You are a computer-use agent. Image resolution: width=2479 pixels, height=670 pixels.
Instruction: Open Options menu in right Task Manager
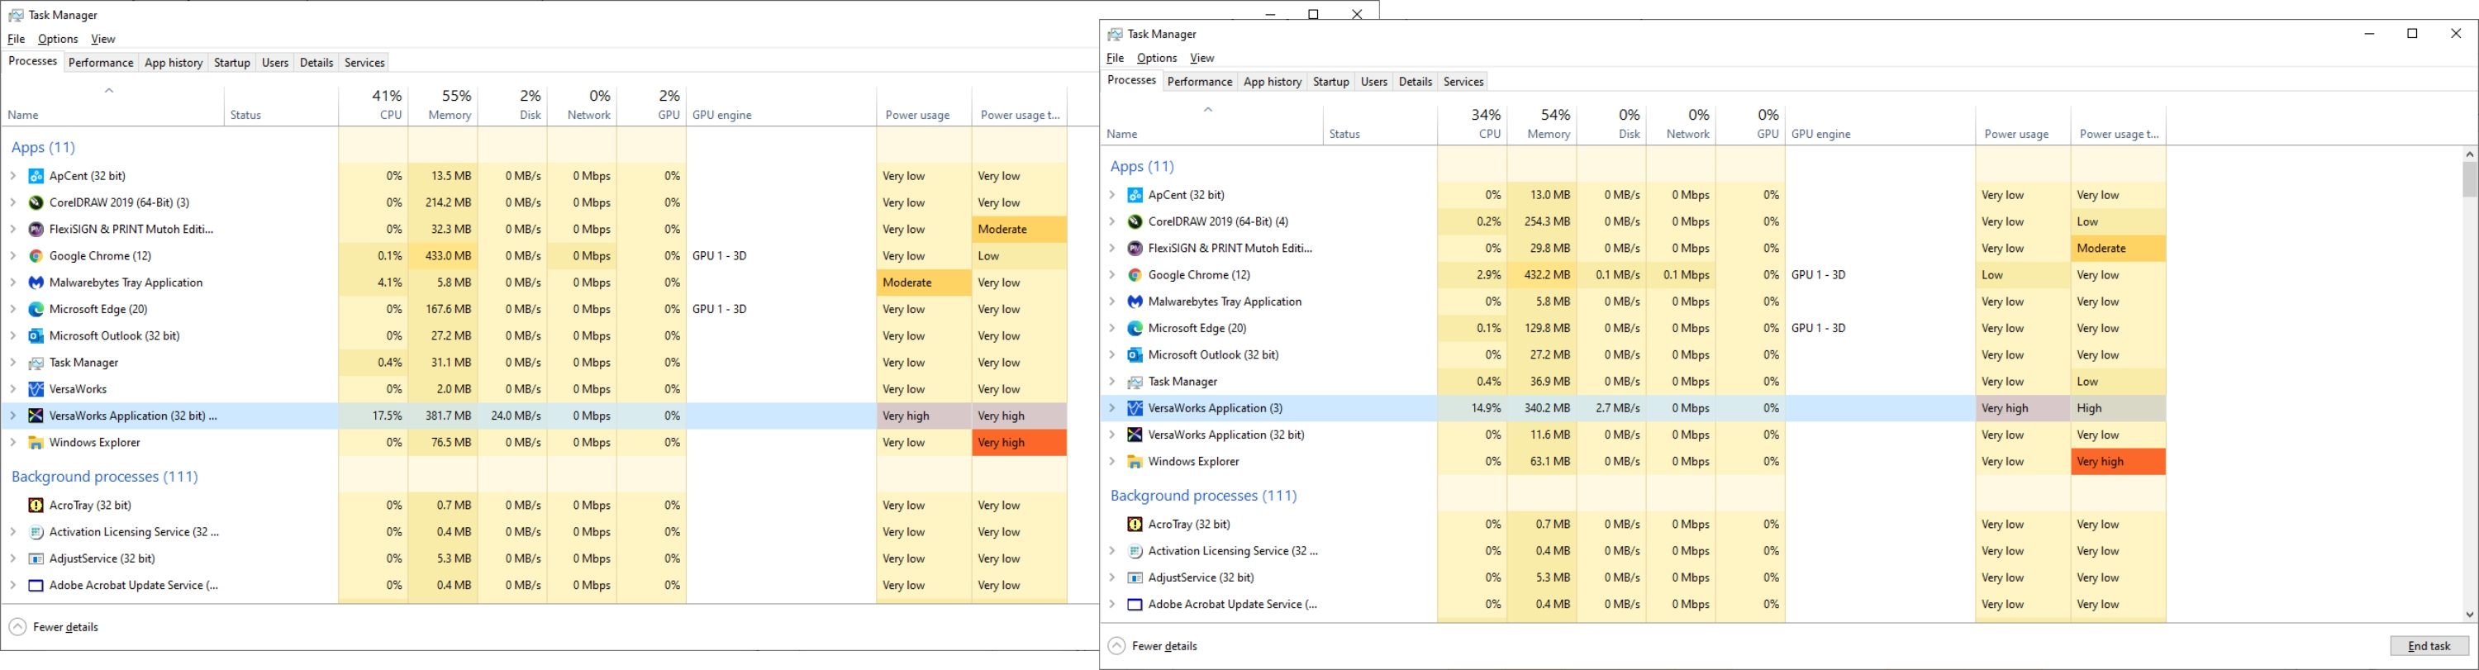click(1157, 59)
